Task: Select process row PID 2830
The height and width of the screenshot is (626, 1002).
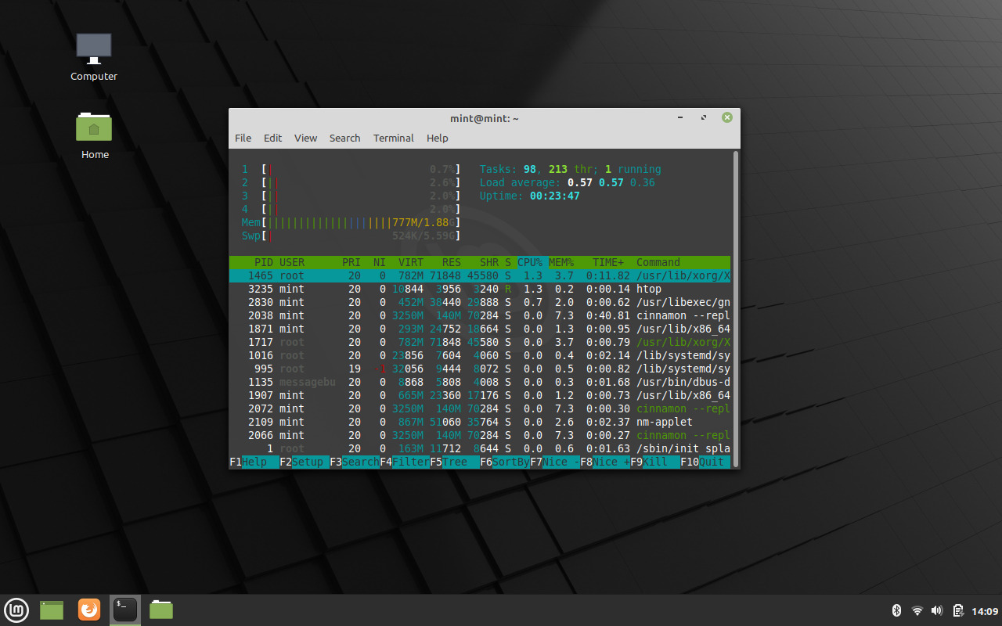Action: pyautogui.click(x=480, y=302)
